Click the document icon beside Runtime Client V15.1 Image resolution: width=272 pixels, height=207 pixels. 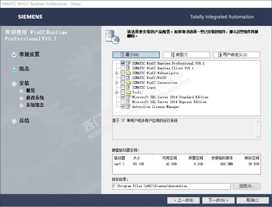click(128, 68)
